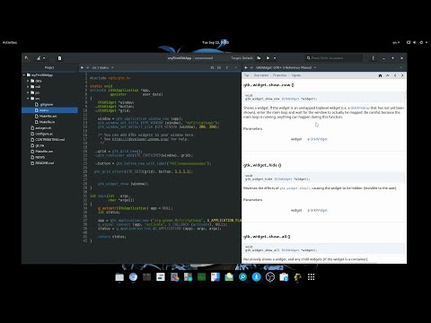
Task: Click the documentation Next arrow icon
Action: coord(402,75)
